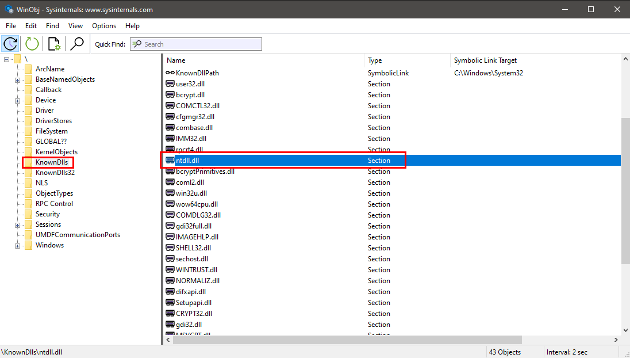Select DriverStores in the tree
The image size is (630, 358).
(x=54, y=121)
